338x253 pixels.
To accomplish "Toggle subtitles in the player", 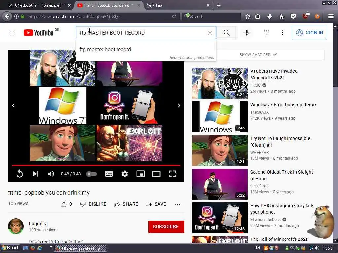I will point(109,174).
